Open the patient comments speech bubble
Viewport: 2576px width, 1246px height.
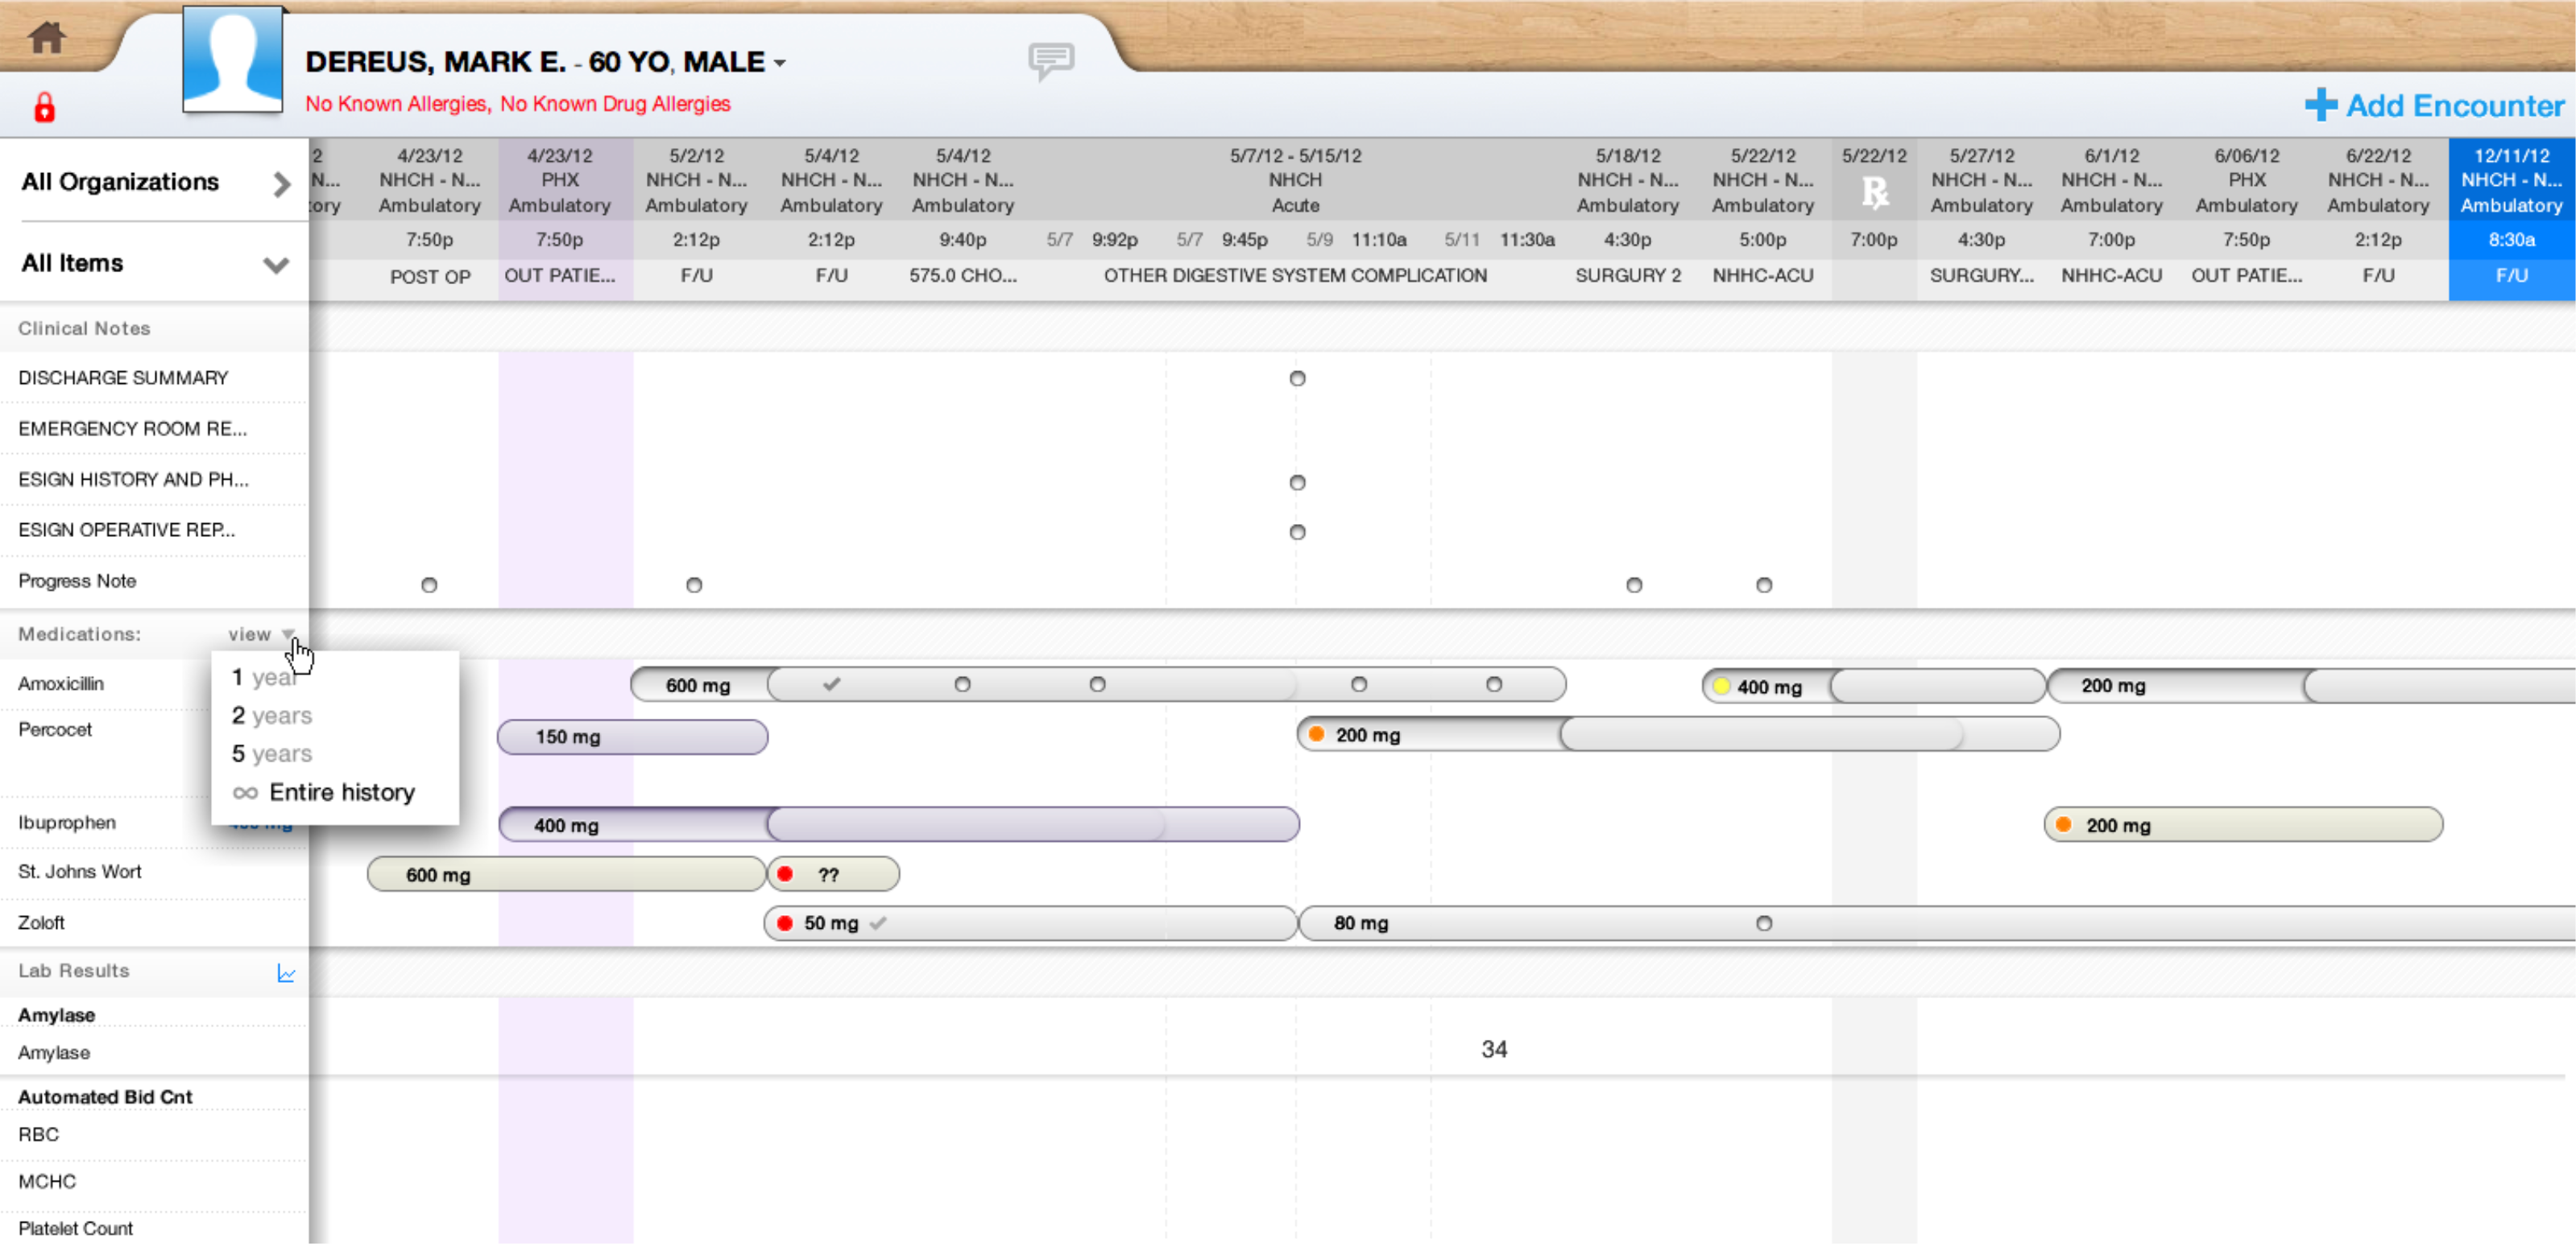1051,61
